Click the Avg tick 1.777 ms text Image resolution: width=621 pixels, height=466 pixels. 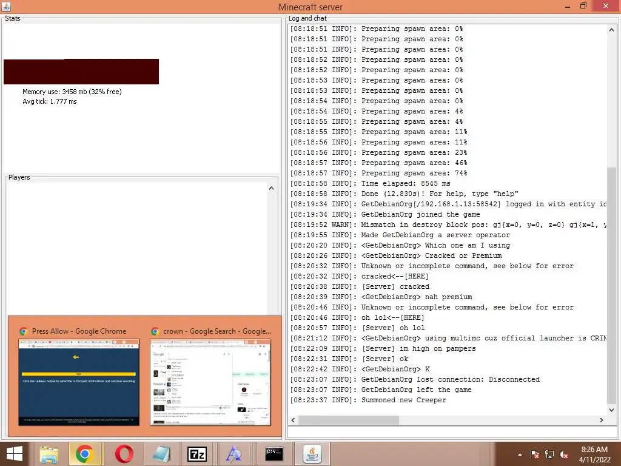(50, 101)
